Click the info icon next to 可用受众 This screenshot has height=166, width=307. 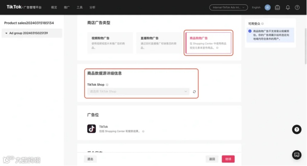pos(262,24)
